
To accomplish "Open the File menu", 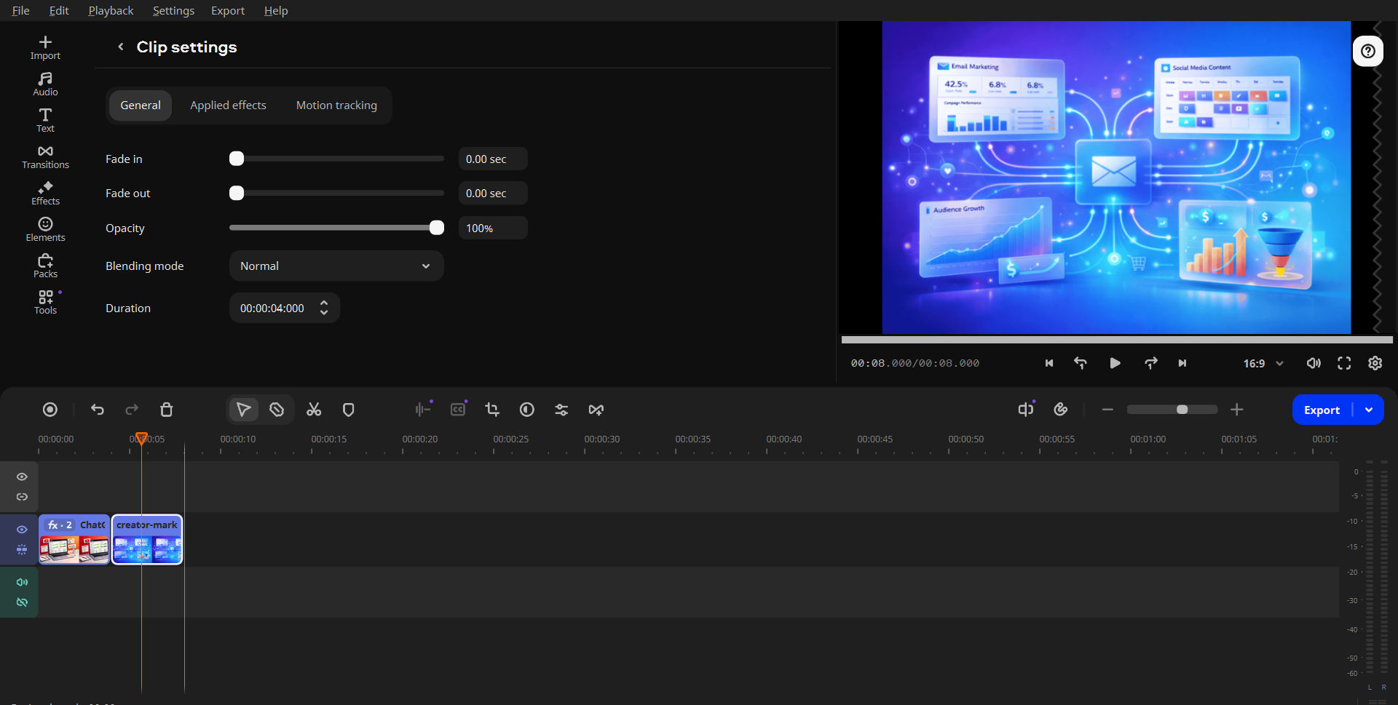I will pyautogui.click(x=21, y=10).
